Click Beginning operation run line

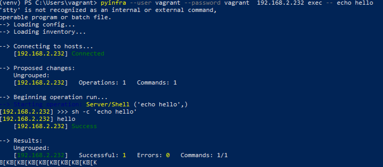(54, 97)
